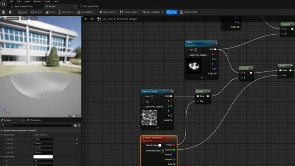
Task: Toggle Hide Unrelated nodes
Action: point(151,12)
